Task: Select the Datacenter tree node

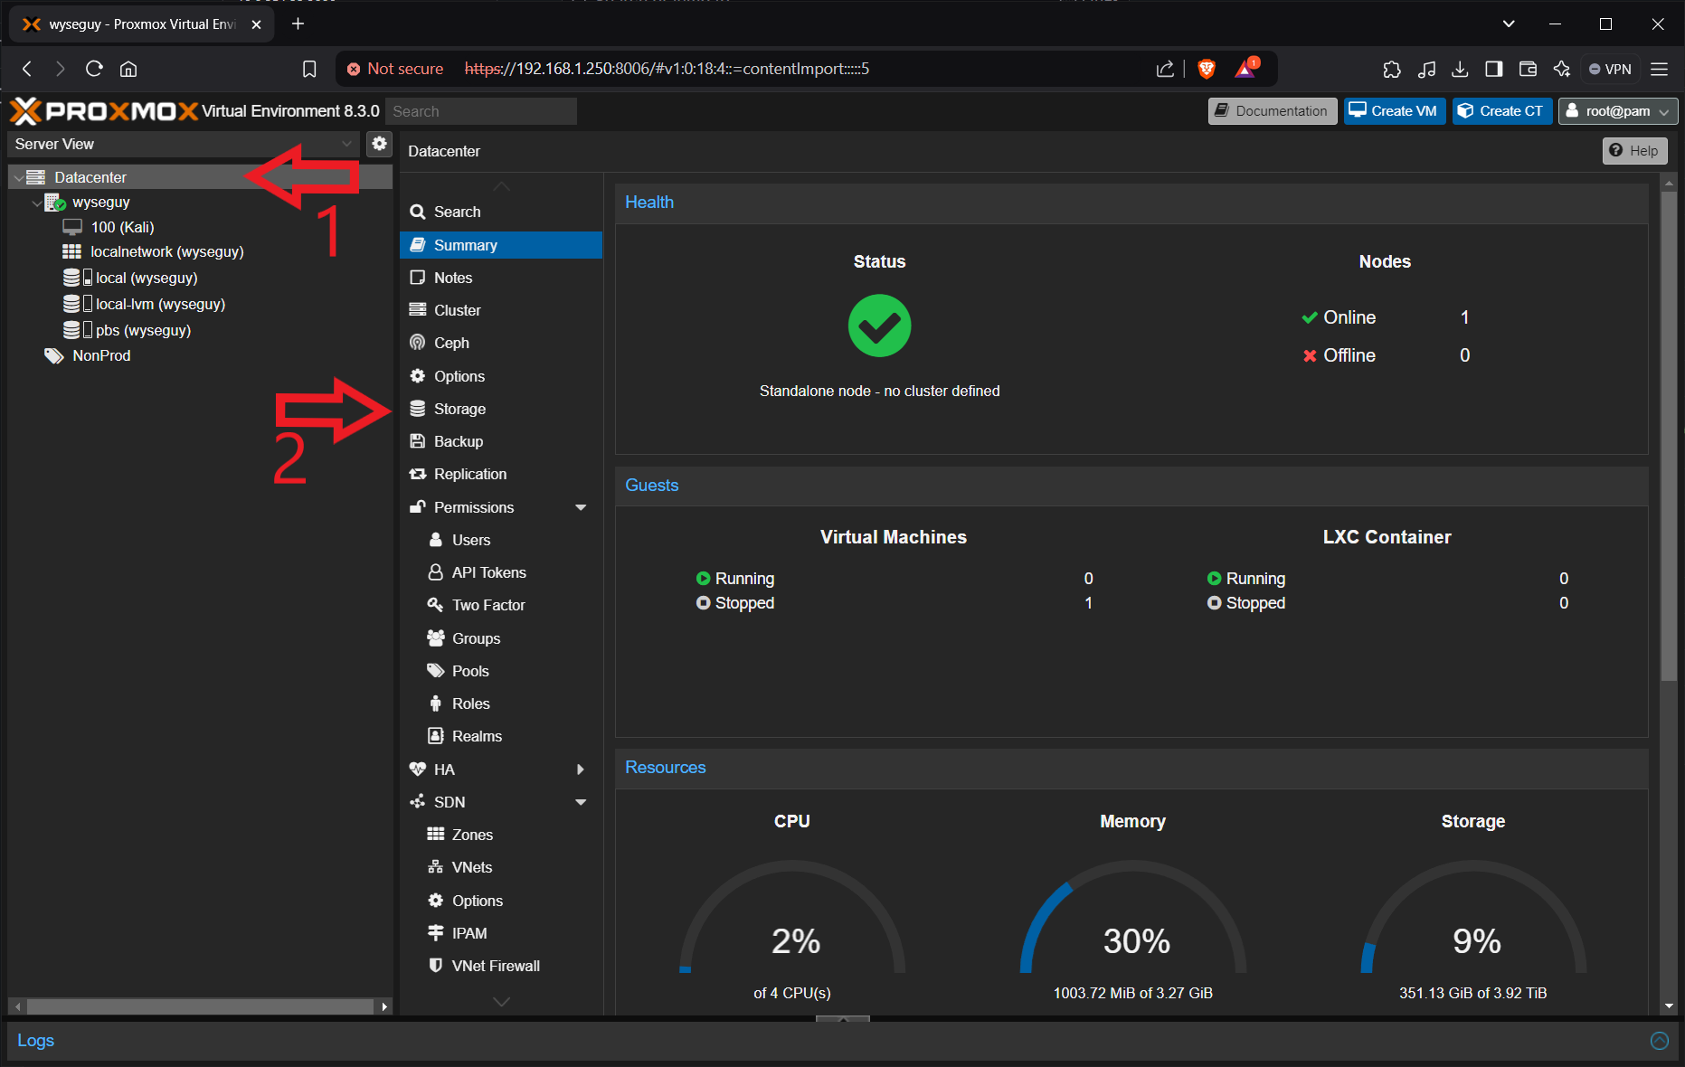Action: [201, 177]
